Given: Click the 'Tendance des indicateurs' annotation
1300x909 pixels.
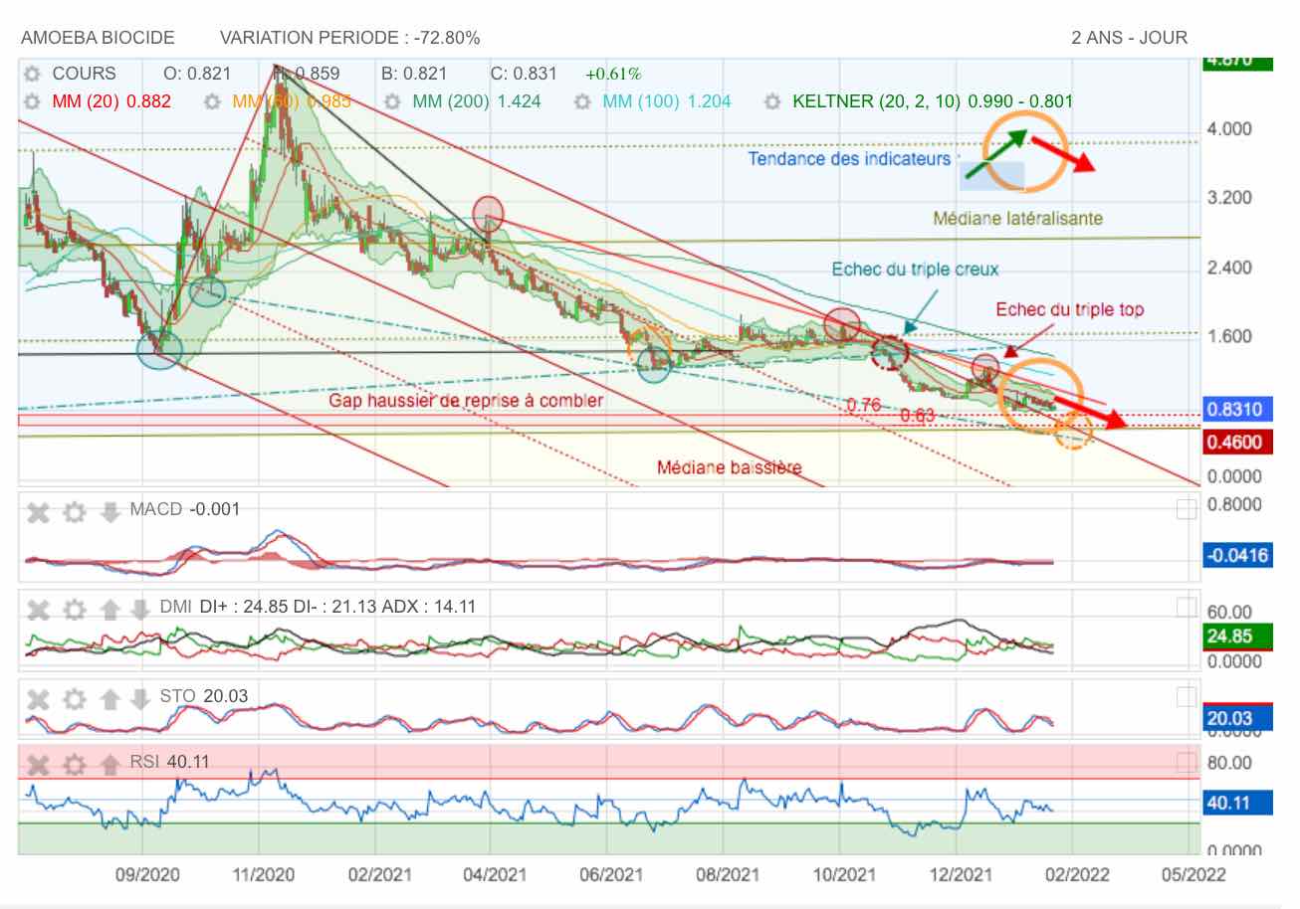Looking at the screenshot, I should (x=849, y=158).
